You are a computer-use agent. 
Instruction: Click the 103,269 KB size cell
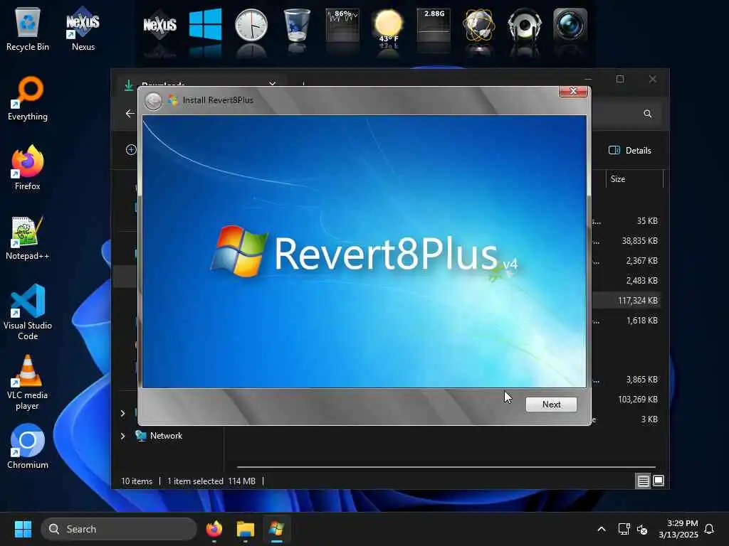(x=637, y=400)
